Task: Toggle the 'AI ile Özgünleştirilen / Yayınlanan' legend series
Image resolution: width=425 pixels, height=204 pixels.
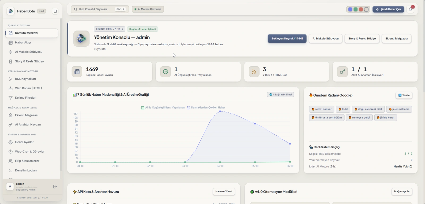Action: tap(163, 108)
